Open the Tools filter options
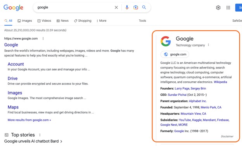 [x=142, y=21]
